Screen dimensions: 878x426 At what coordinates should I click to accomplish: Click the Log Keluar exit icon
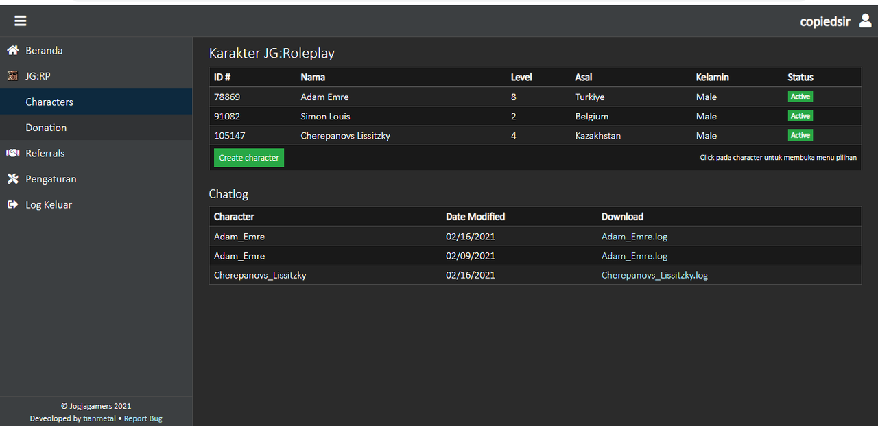coord(12,204)
